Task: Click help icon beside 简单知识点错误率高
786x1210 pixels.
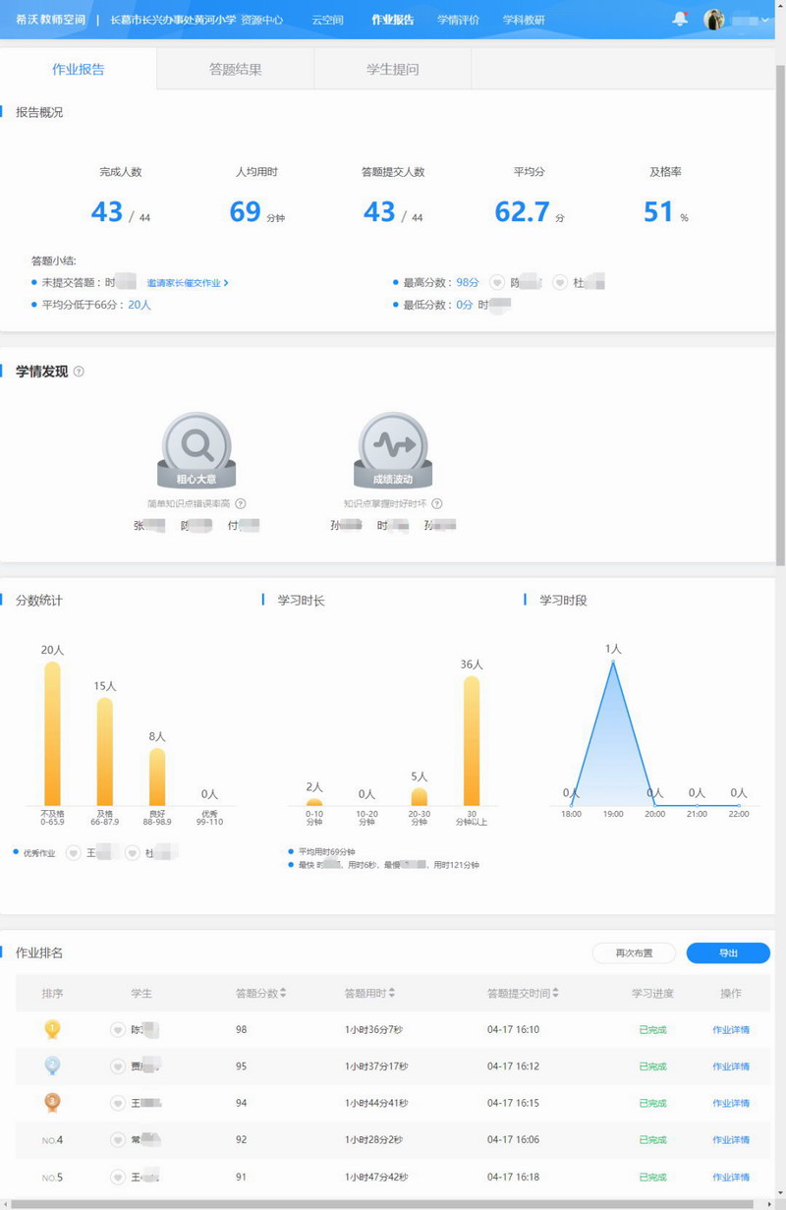Action: [x=241, y=503]
